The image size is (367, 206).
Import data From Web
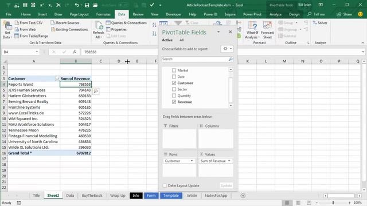pyautogui.click(x=25, y=29)
